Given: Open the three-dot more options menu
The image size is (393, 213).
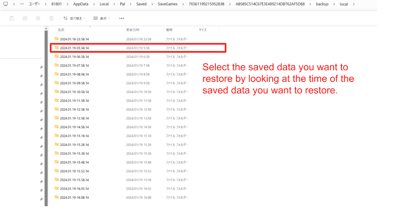Looking at the screenshot, I should (122, 18).
